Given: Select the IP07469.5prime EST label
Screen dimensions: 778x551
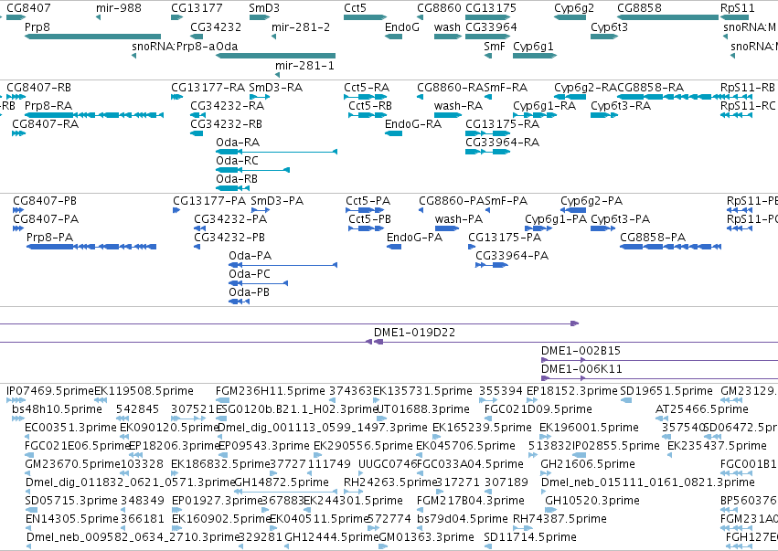Looking at the screenshot, I should pos(50,391).
